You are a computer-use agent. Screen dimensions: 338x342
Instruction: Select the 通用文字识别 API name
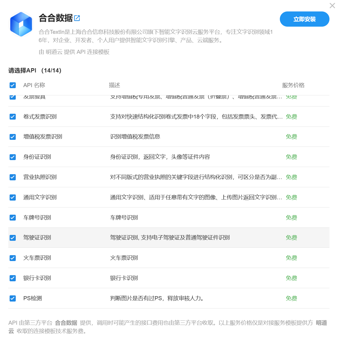click(x=40, y=197)
